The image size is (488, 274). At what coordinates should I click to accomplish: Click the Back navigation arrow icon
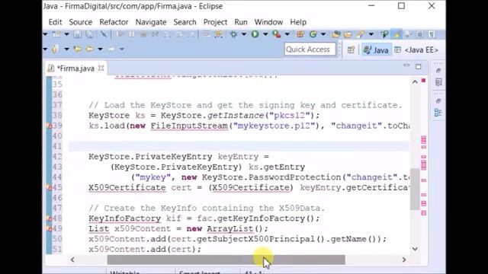(90, 49)
